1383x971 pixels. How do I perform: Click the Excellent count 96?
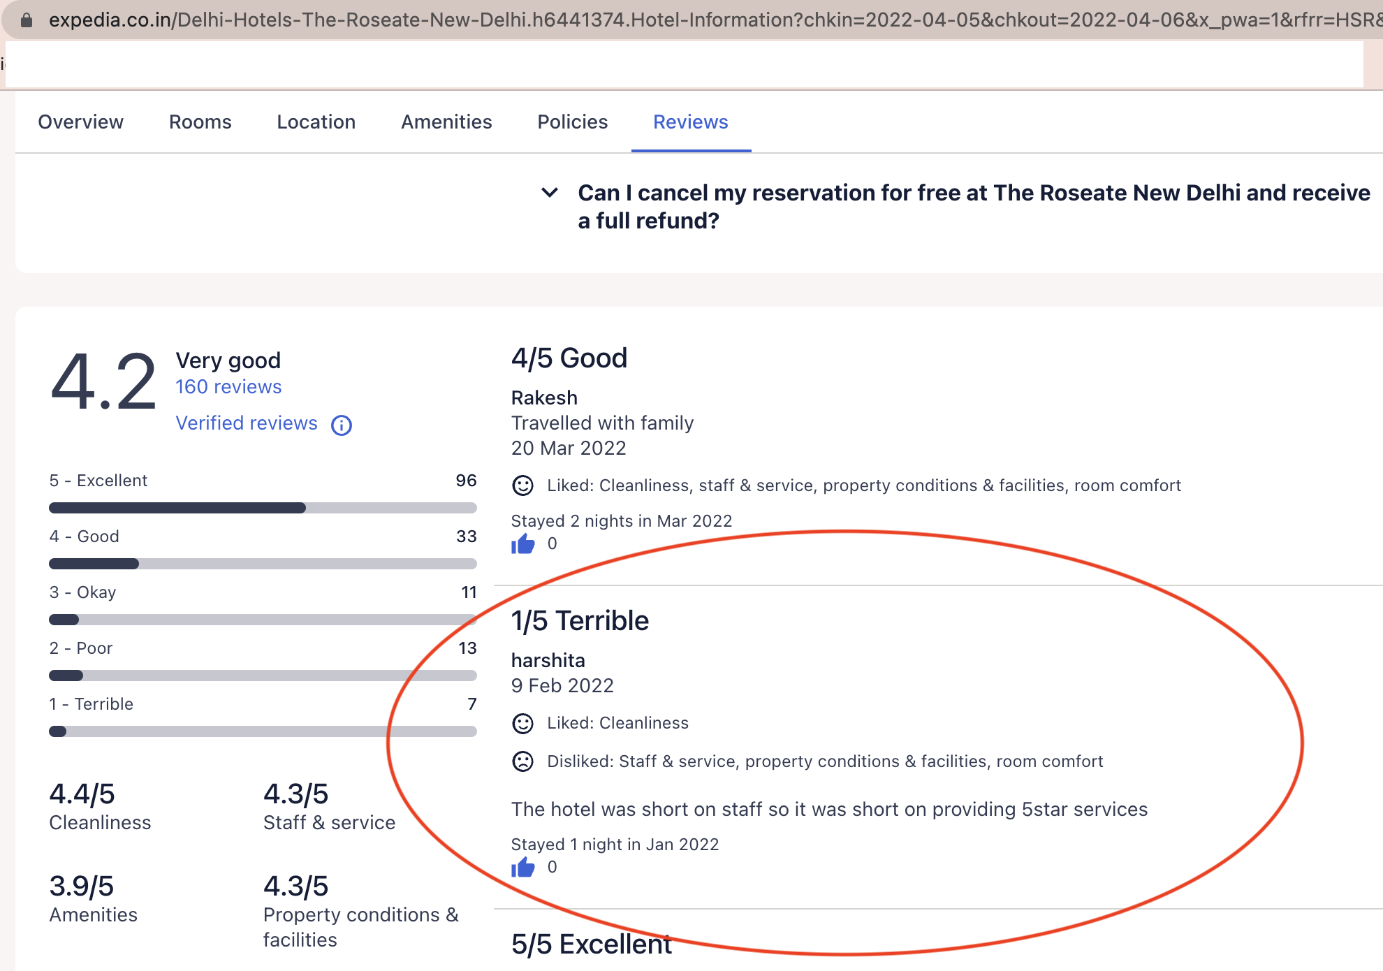[467, 480]
